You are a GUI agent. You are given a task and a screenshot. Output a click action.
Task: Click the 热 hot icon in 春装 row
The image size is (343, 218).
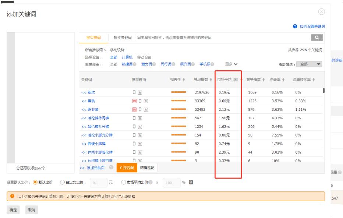click(x=134, y=101)
